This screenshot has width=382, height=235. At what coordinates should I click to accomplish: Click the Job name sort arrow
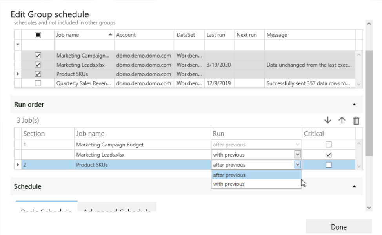pyautogui.click(x=110, y=34)
